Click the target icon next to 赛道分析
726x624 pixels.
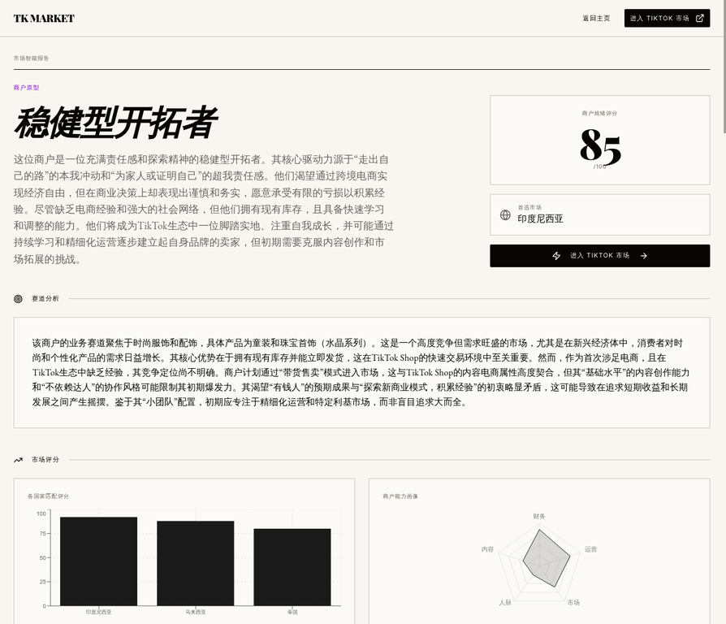click(19, 299)
